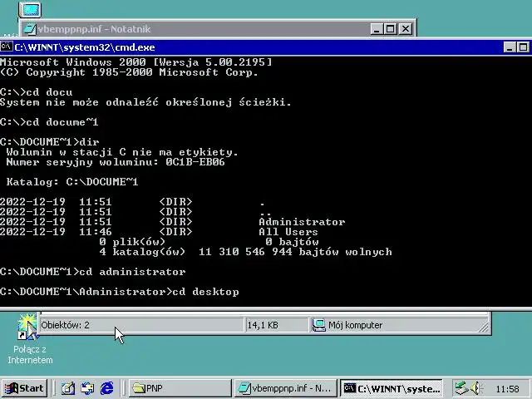Click the 14,1 KB status bar entry
The height and width of the screenshot is (399, 532).
click(x=263, y=325)
